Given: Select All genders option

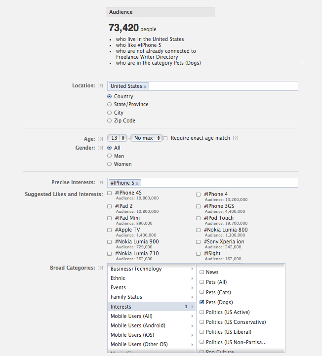Looking at the screenshot, I should [x=110, y=148].
